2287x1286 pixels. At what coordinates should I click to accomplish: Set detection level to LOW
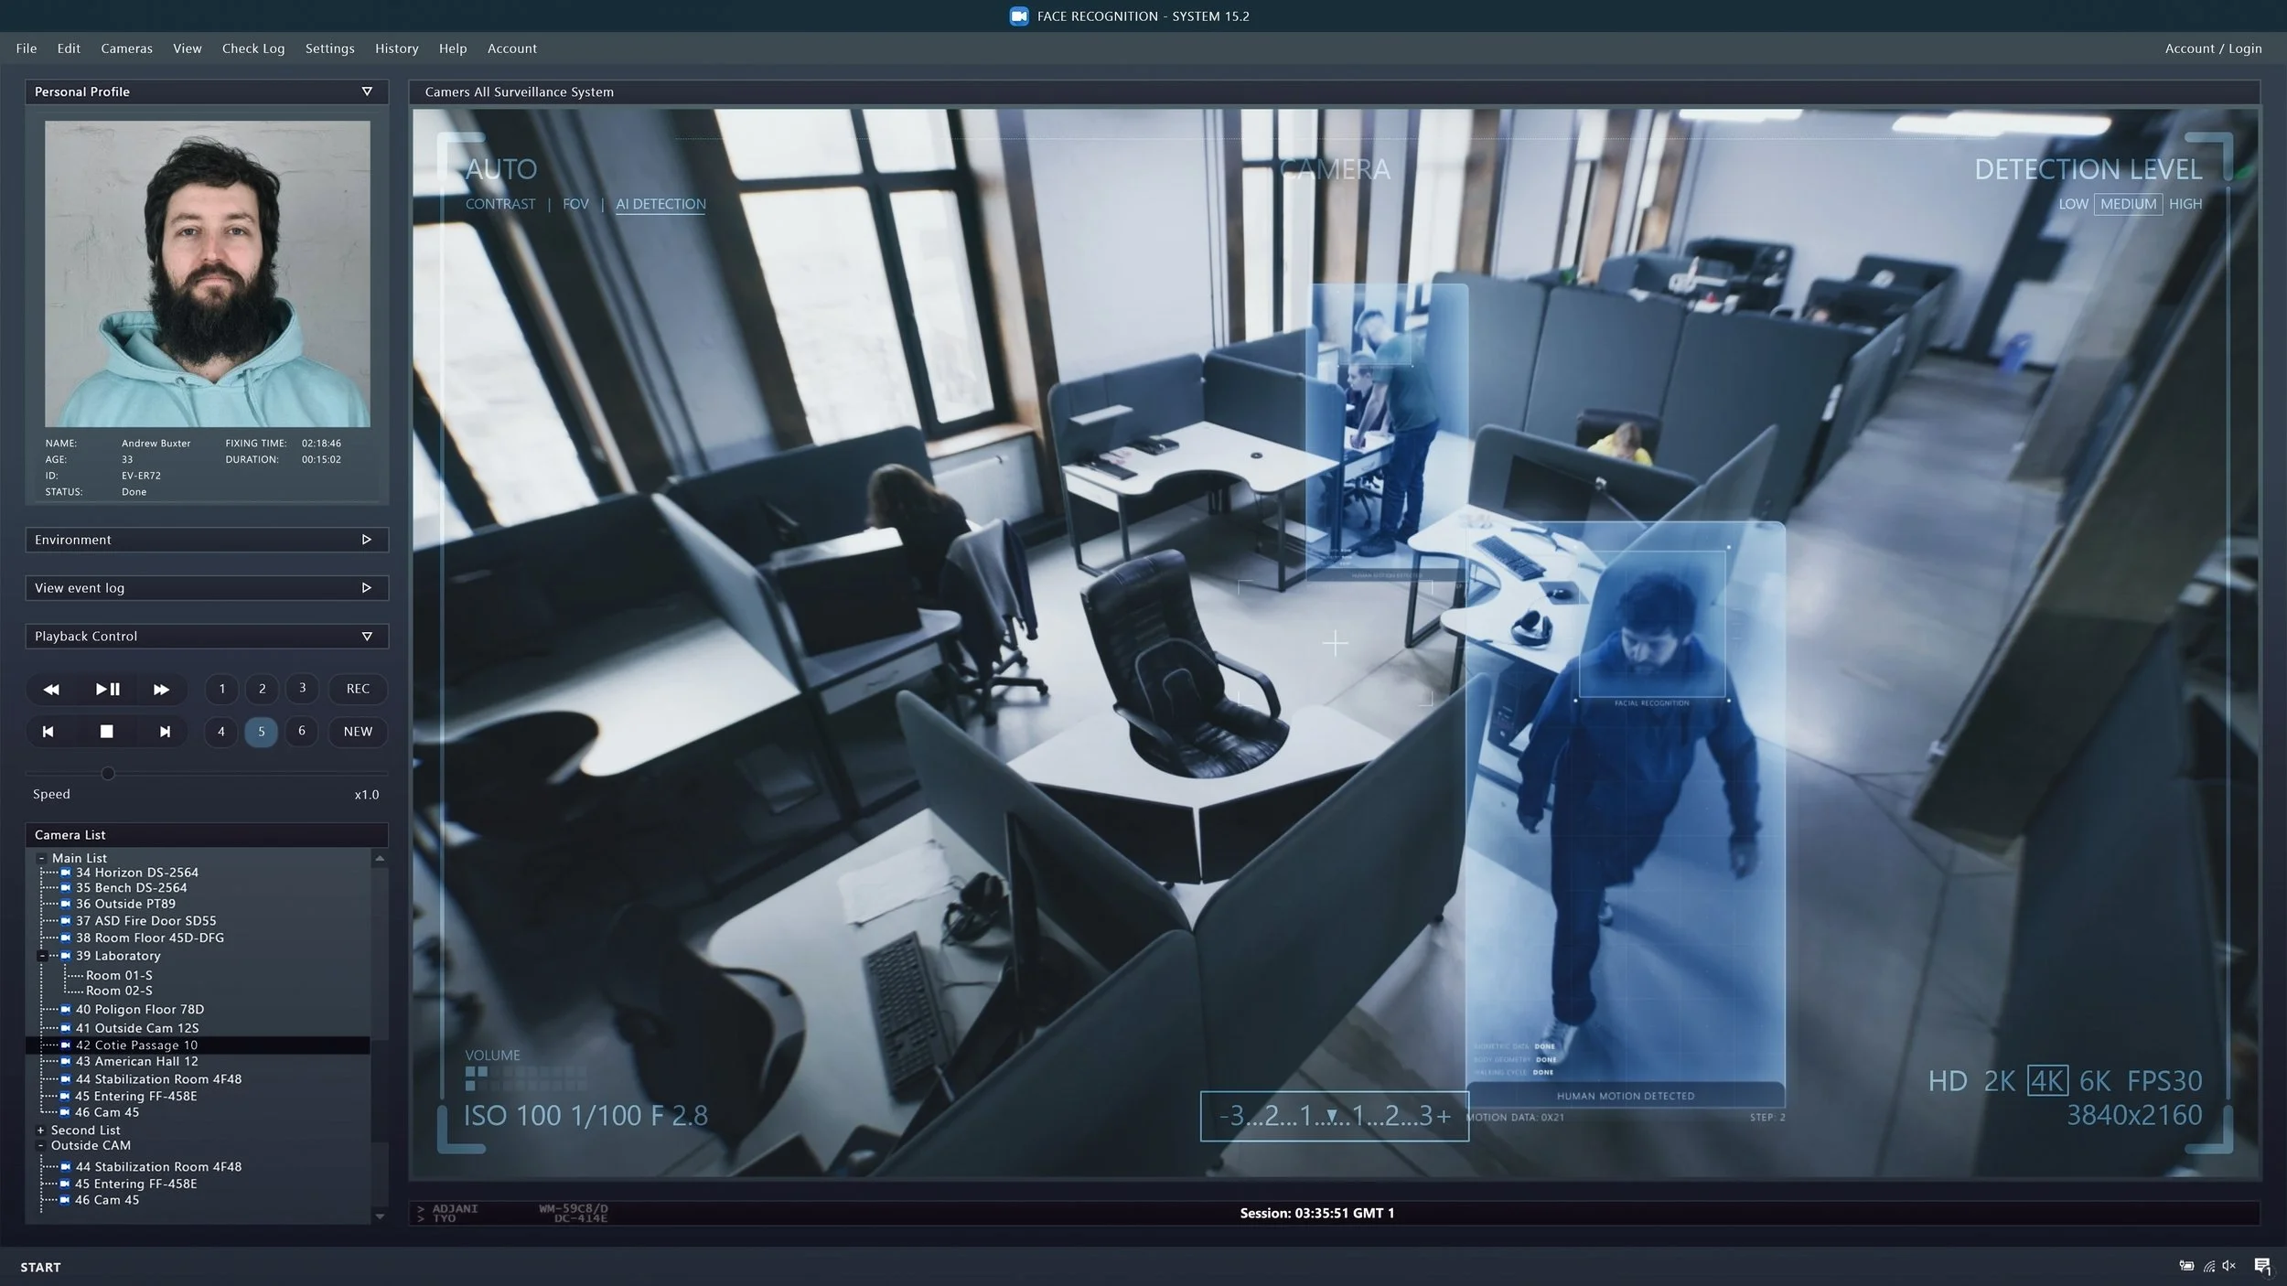(x=2073, y=204)
